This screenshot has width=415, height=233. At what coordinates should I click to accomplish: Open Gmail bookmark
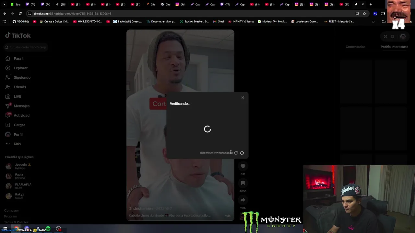coord(219,22)
